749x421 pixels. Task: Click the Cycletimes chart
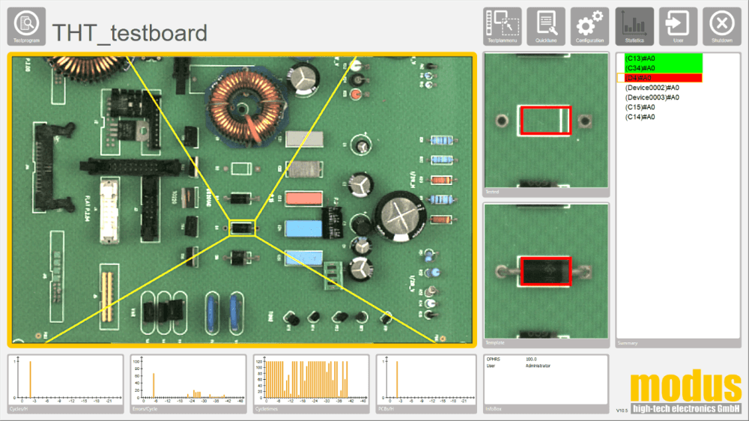311,384
